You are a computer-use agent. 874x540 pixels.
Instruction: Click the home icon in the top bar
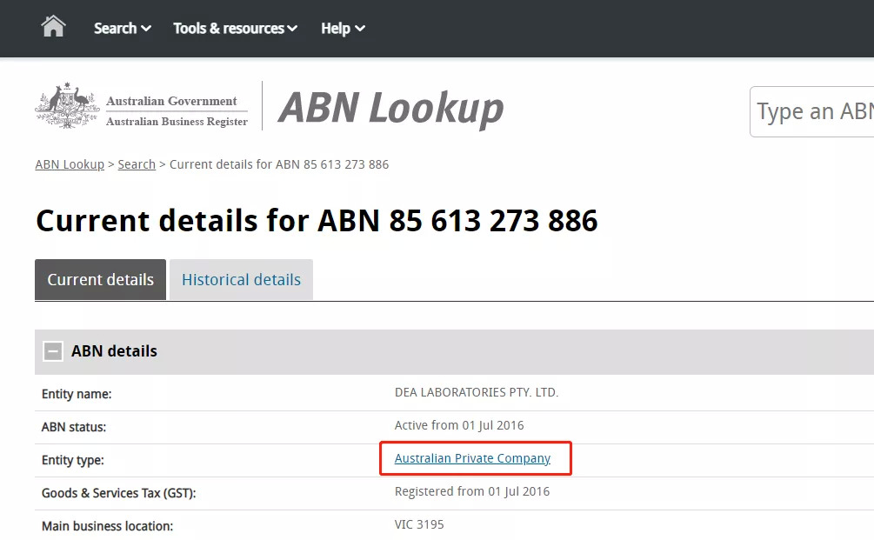click(x=53, y=27)
